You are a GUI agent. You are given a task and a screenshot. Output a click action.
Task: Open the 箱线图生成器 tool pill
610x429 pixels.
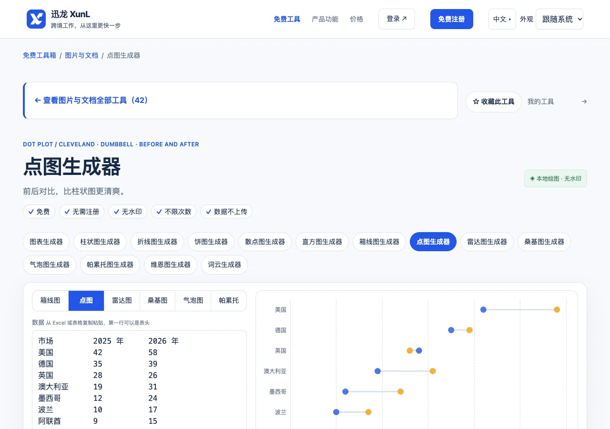point(379,242)
